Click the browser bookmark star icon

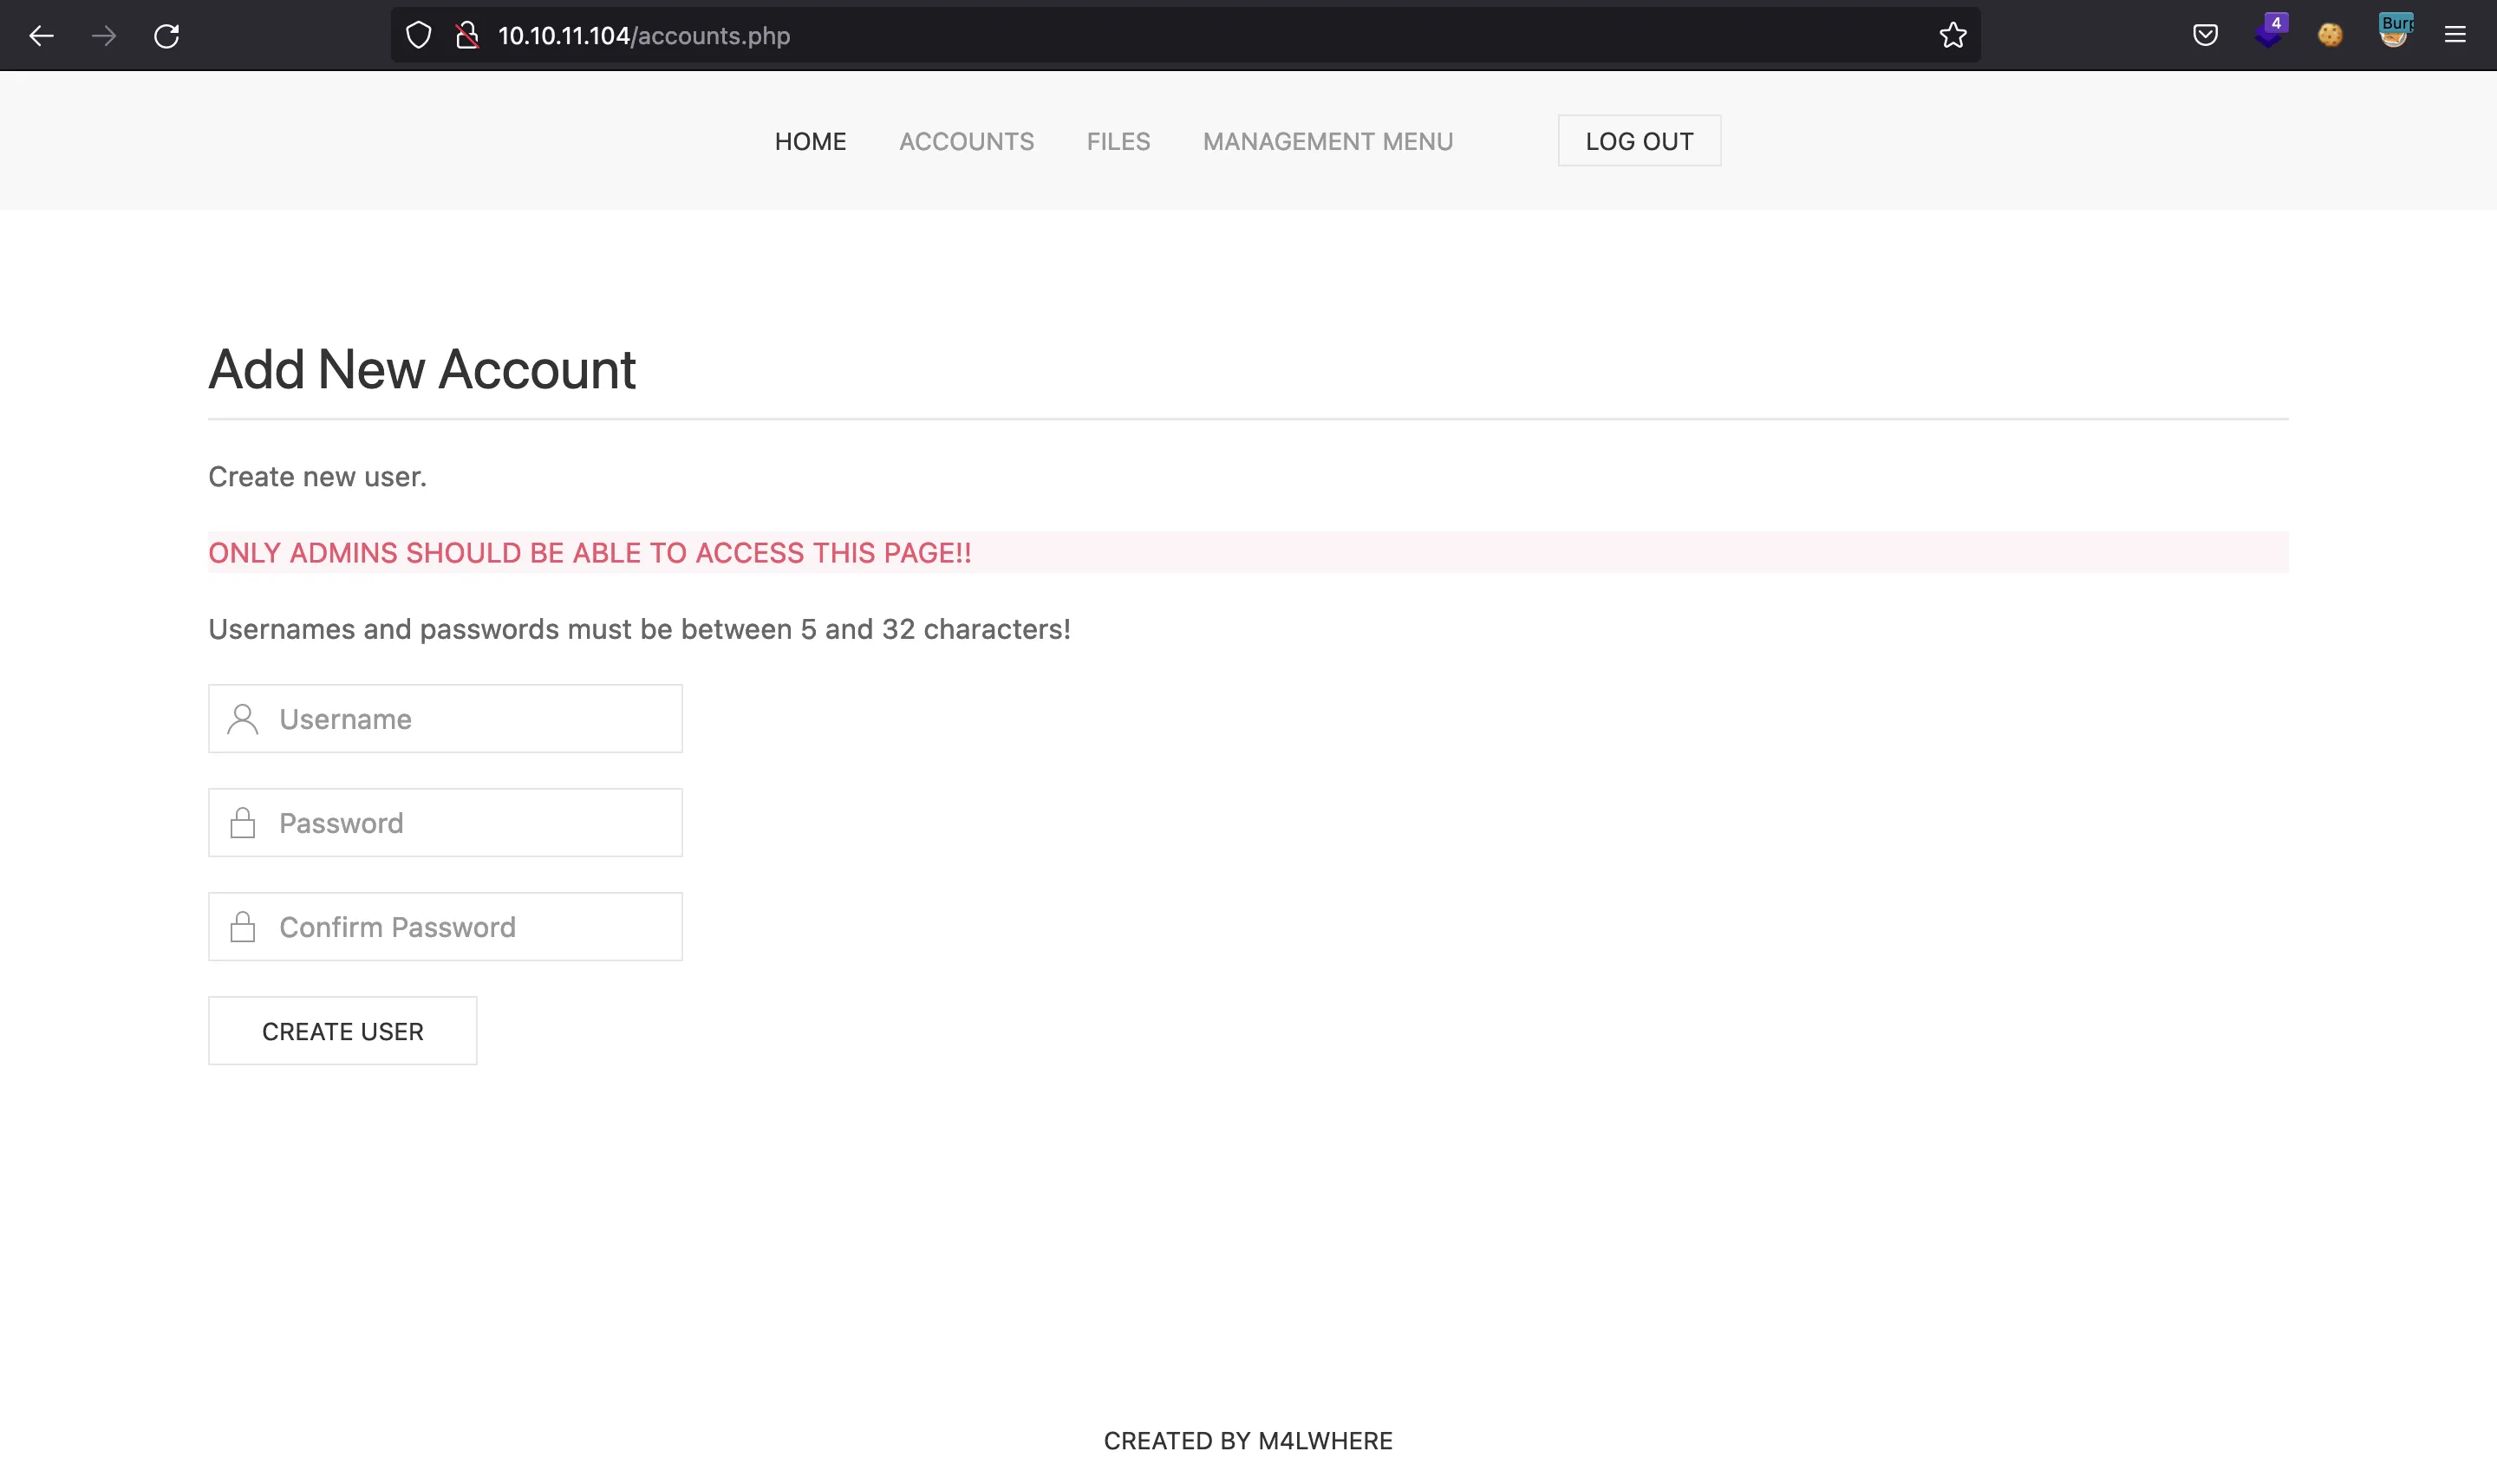point(1953,36)
